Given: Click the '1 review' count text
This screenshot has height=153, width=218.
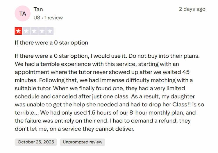Looking at the screenshot, I should (x=53, y=18).
